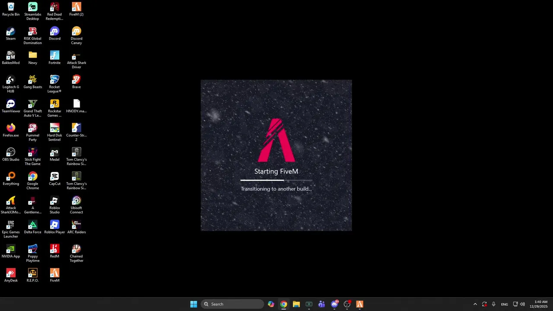
Task: Select the RISK Global Domination shortcut
Action: tap(32, 35)
